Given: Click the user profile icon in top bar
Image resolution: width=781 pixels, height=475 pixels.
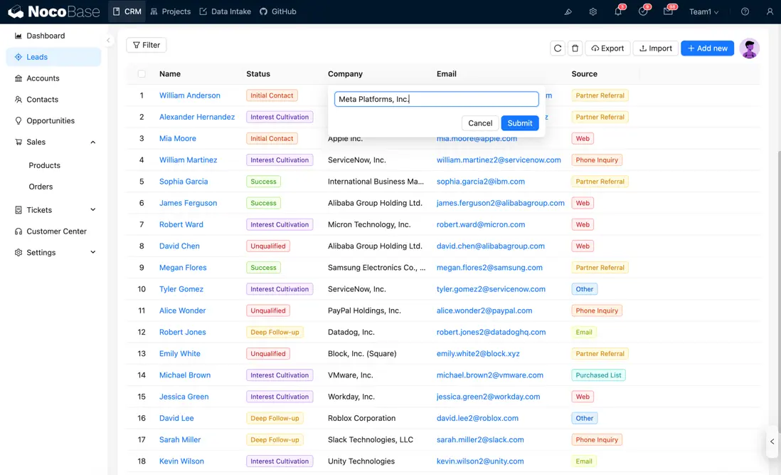Looking at the screenshot, I should click(x=770, y=12).
